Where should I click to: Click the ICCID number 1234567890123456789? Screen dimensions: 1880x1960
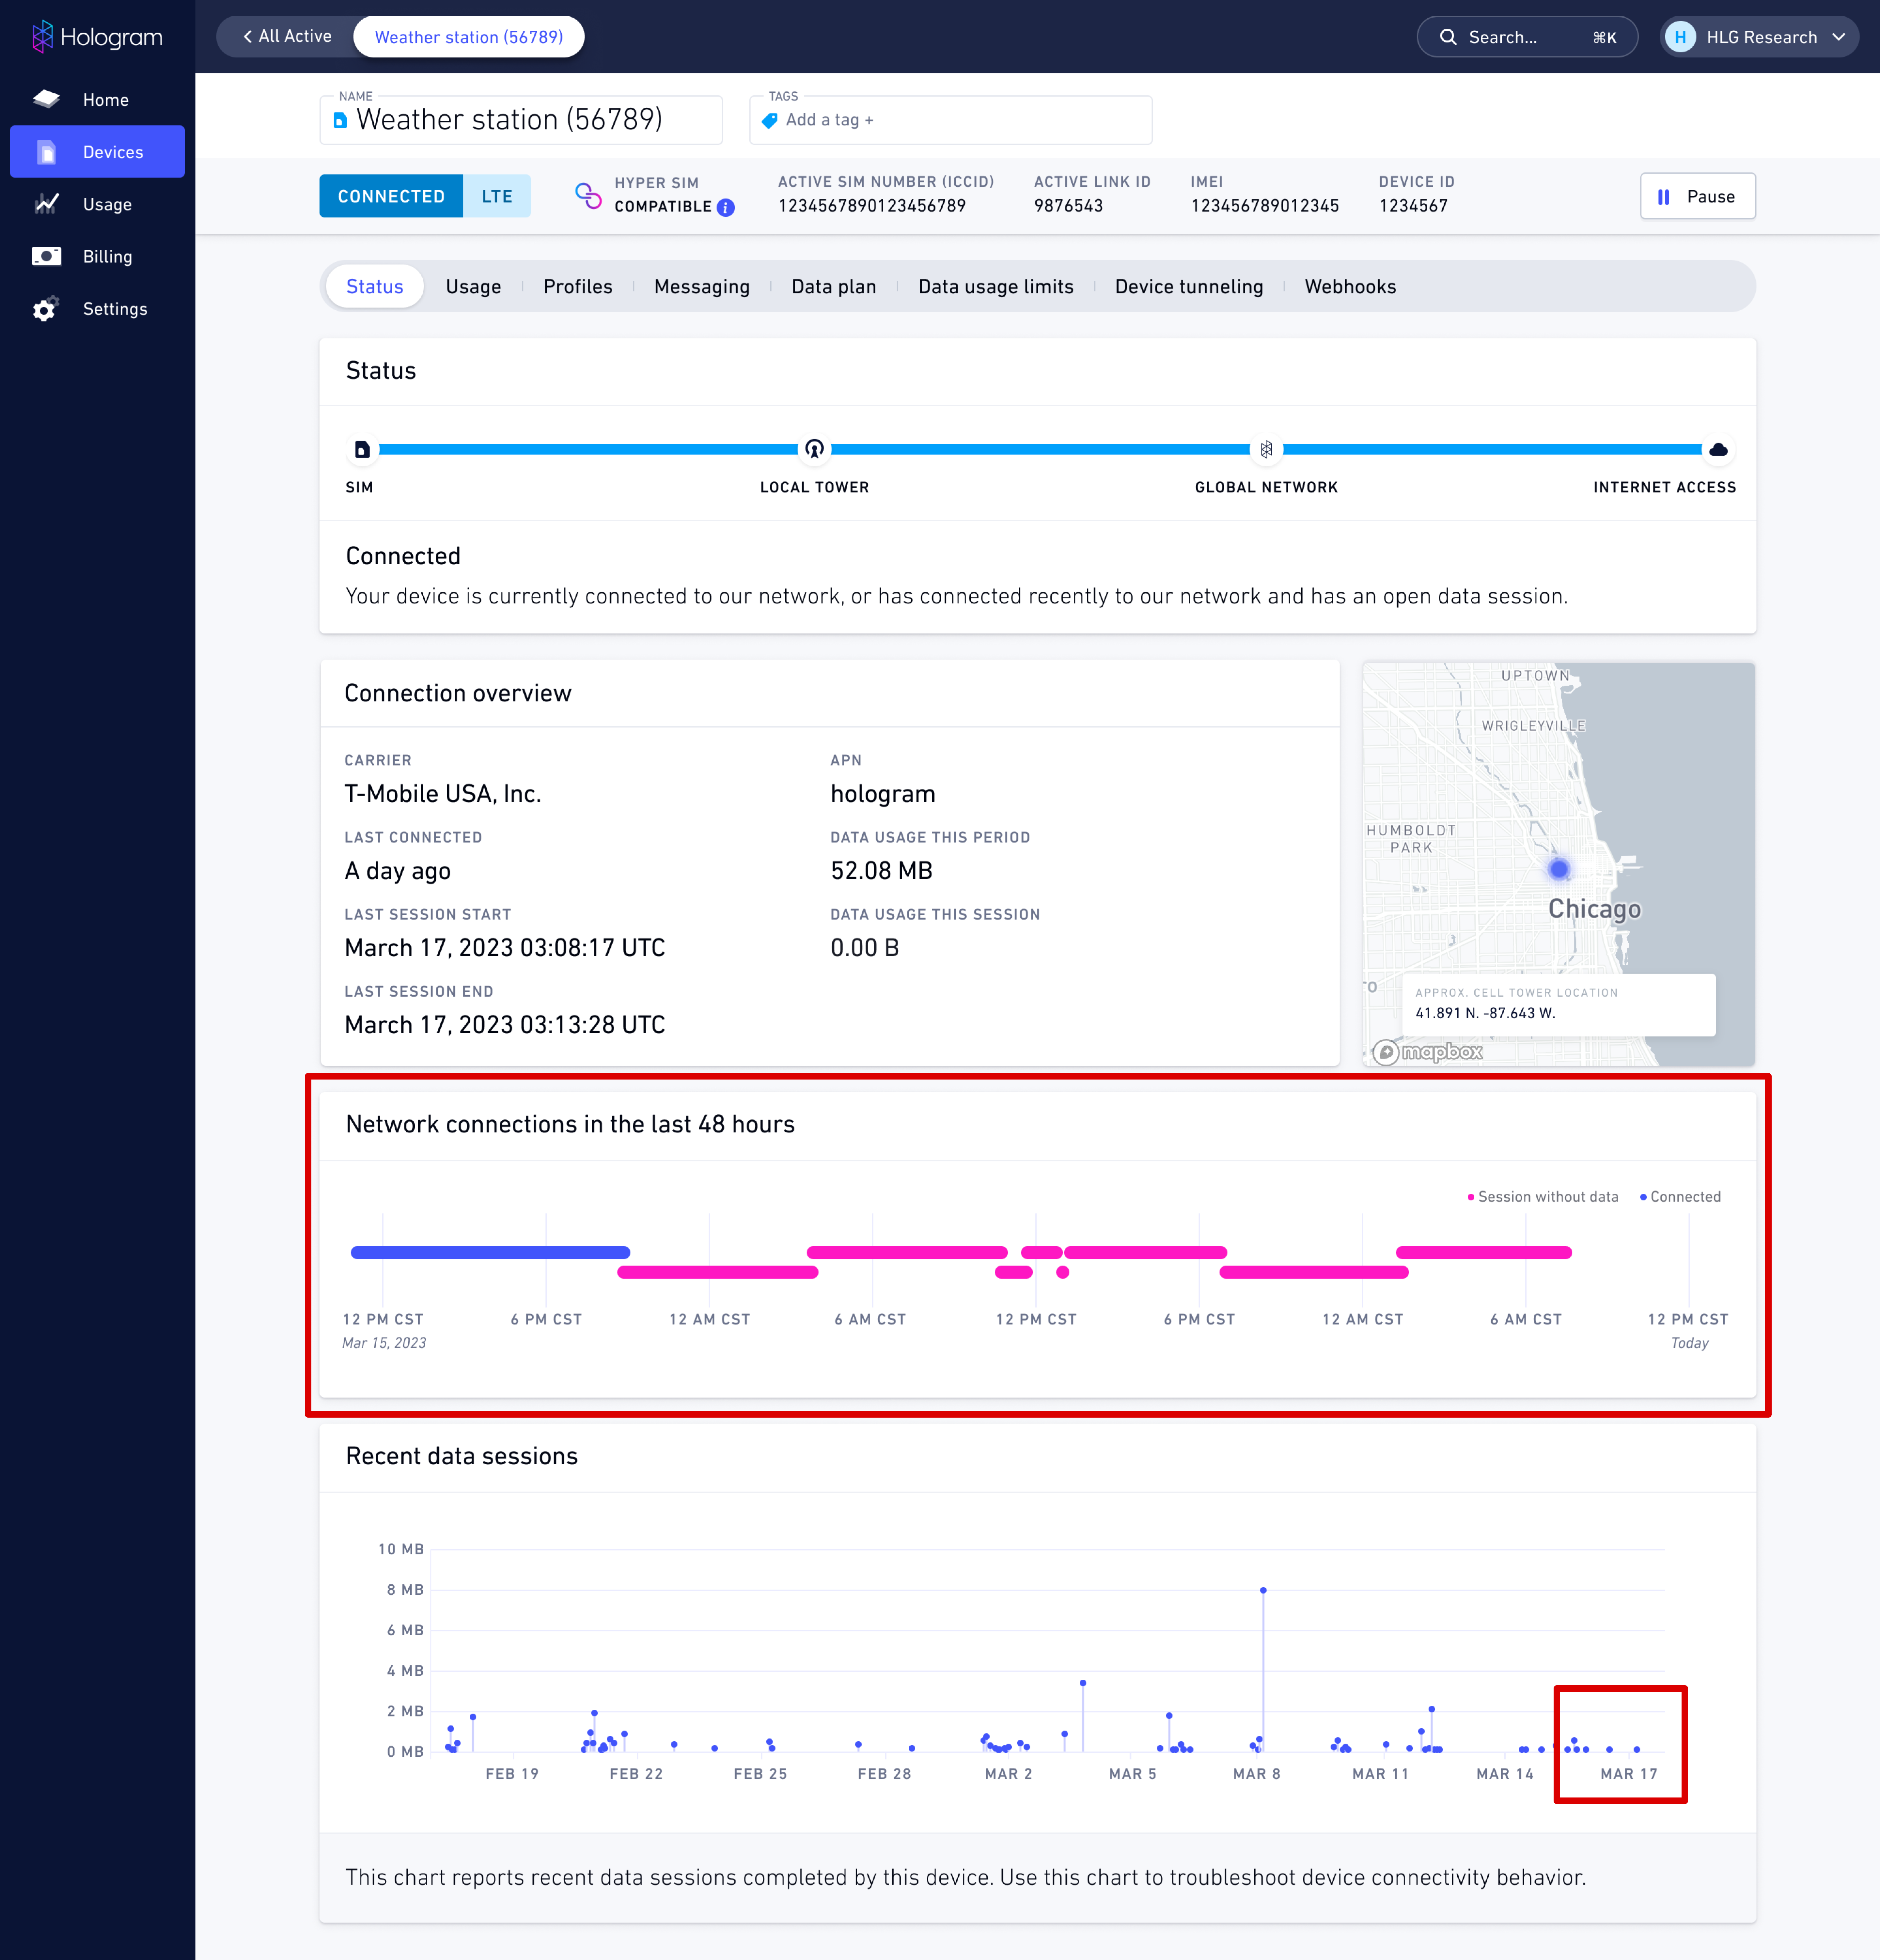point(872,206)
